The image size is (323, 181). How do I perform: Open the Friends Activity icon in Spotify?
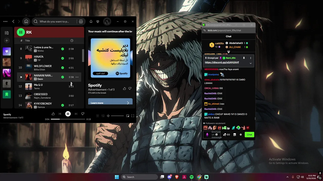98,21
